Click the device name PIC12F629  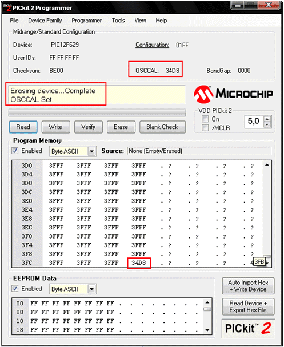[65, 45]
